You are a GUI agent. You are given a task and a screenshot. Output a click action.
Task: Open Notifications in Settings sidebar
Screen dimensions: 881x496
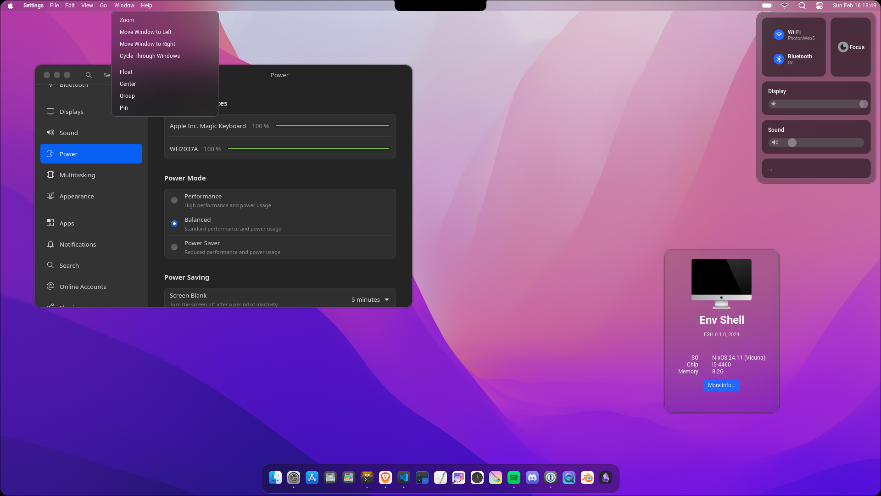click(x=78, y=244)
